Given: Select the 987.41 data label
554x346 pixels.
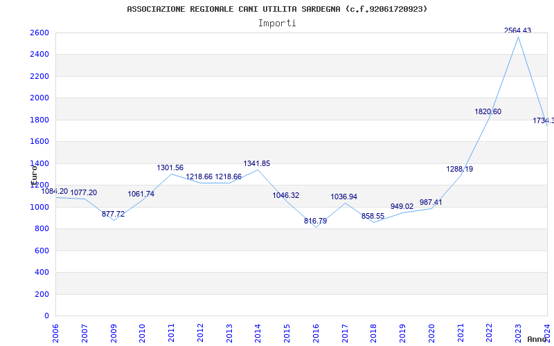Looking at the screenshot, I should pyautogui.click(x=431, y=203).
